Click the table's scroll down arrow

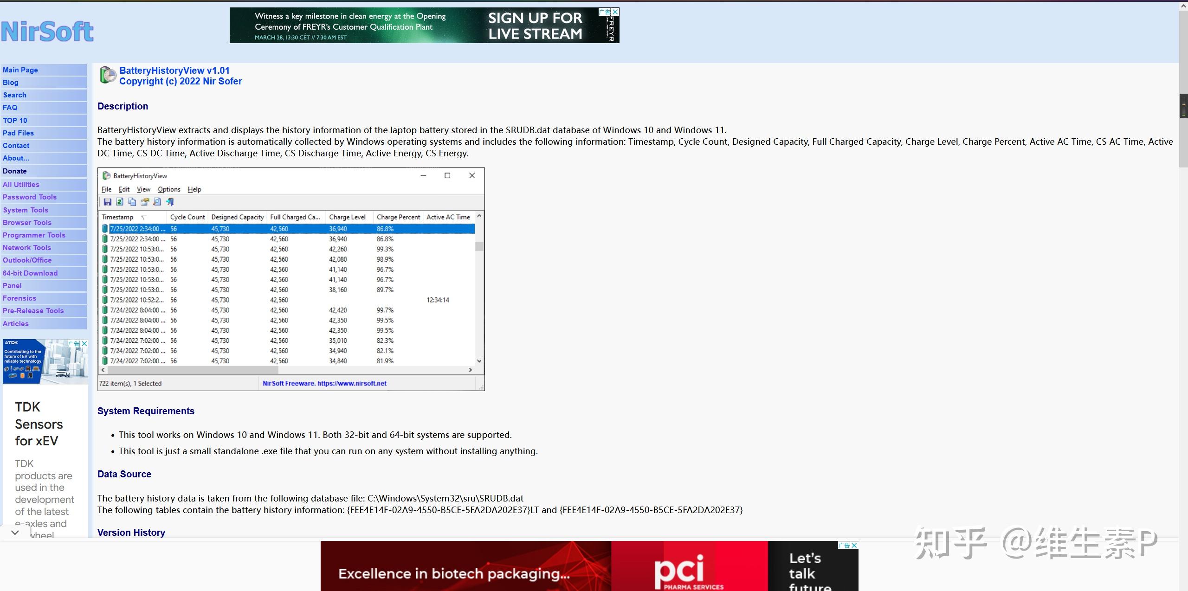pos(479,361)
